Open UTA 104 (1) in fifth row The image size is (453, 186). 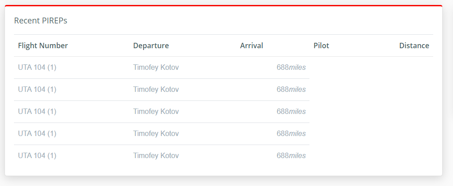pos(37,156)
